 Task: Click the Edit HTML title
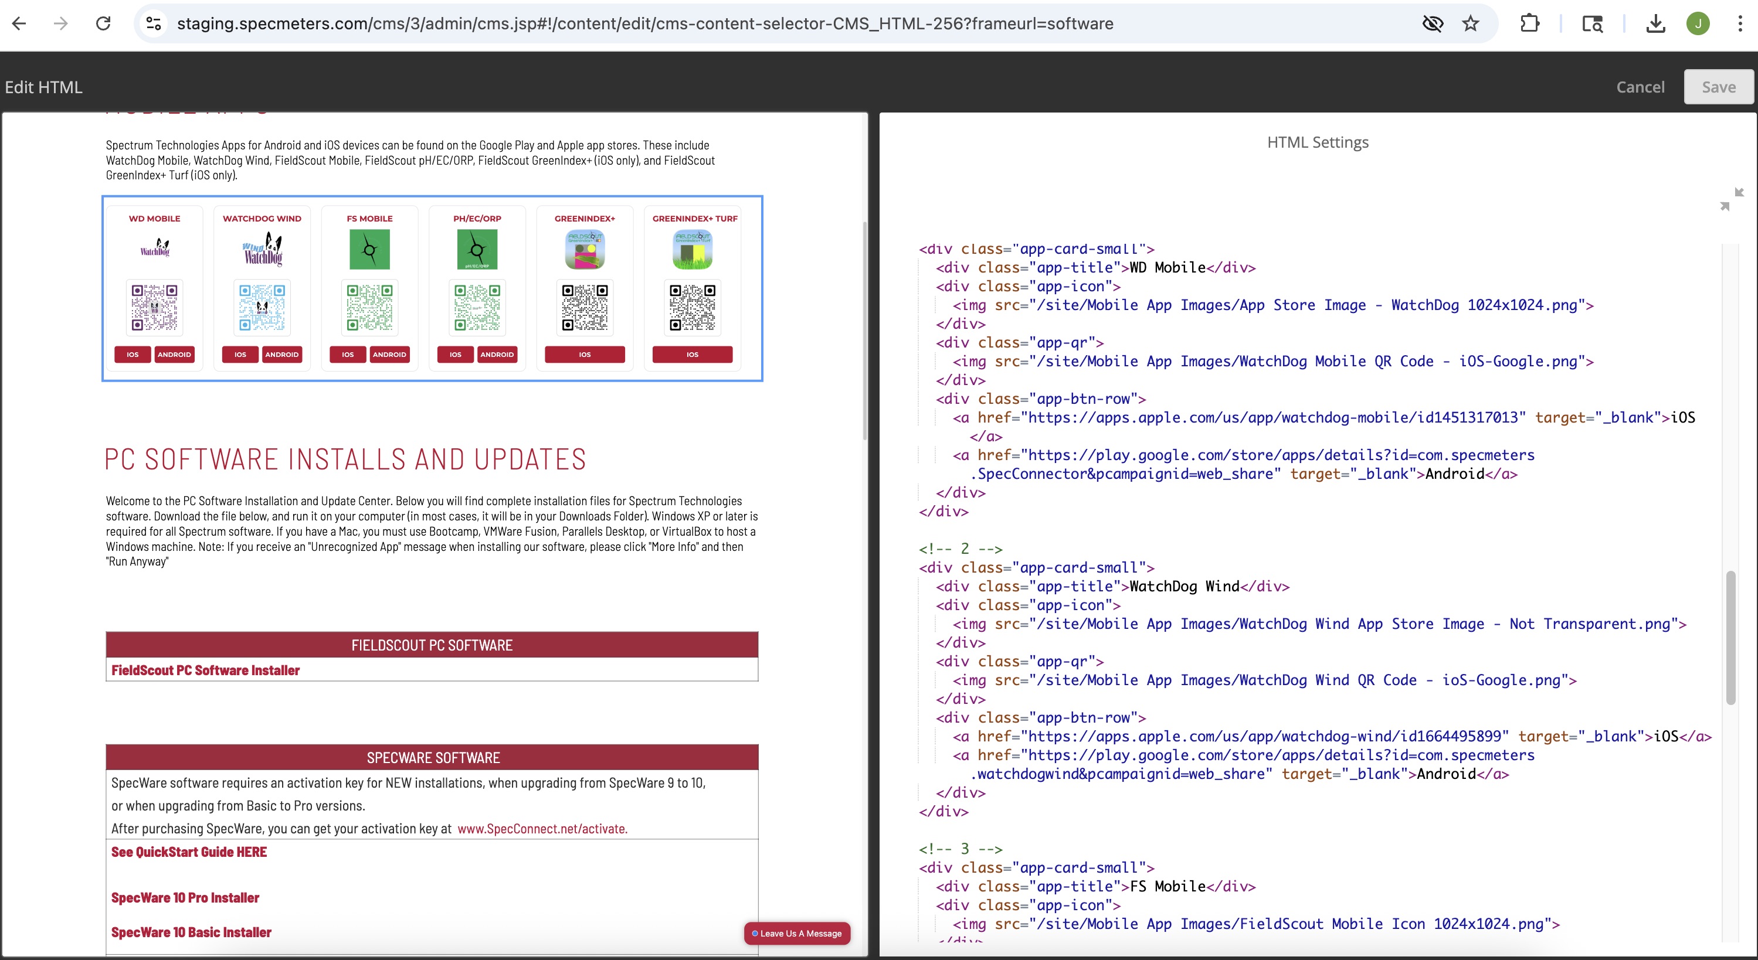(43, 87)
